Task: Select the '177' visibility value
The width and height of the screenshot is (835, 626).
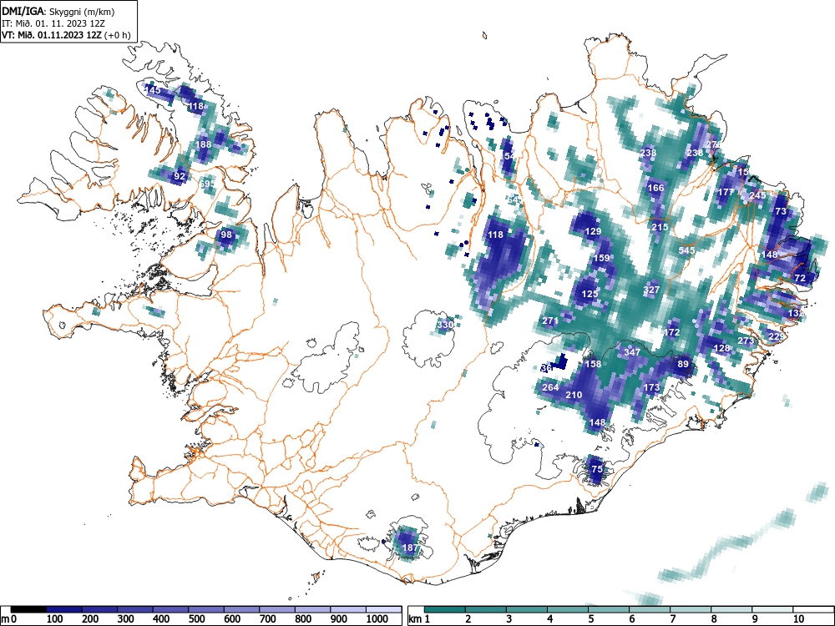Action: click(726, 192)
